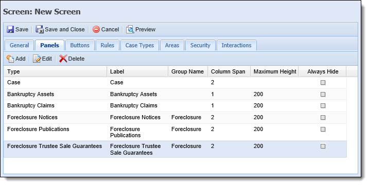The height and width of the screenshot is (185, 369).
Task: Click the Save floppy disk icon
Action: point(10,29)
